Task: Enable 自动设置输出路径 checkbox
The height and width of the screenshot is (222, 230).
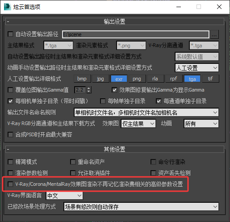Action: point(10,34)
